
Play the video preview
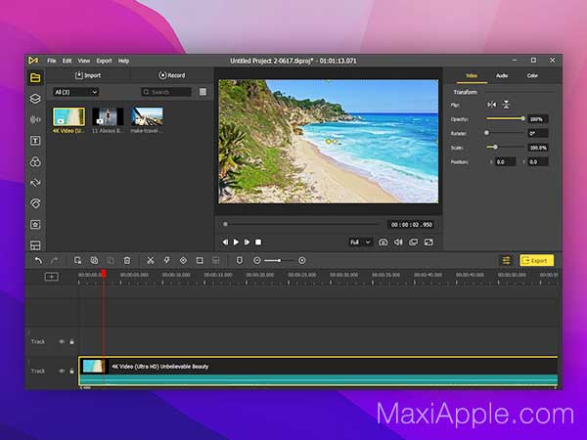pyautogui.click(x=236, y=242)
